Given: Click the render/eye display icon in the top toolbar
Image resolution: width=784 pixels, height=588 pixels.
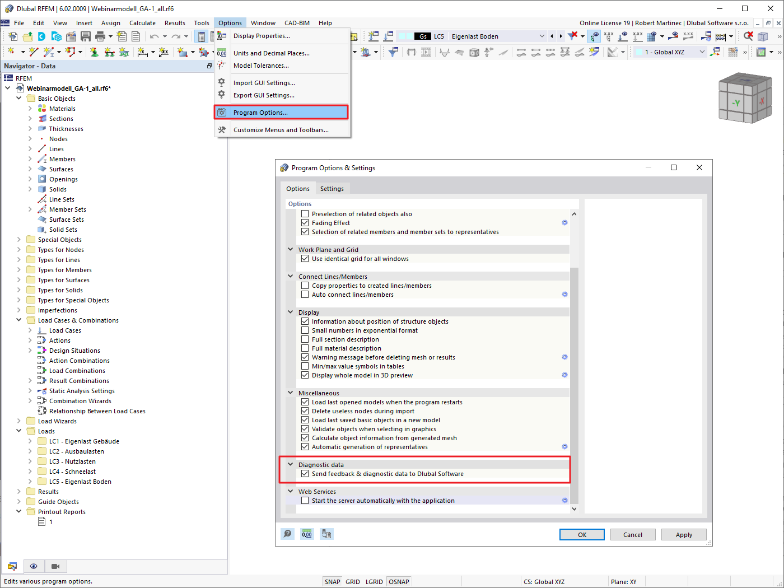Looking at the screenshot, I should click(x=594, y=35).
